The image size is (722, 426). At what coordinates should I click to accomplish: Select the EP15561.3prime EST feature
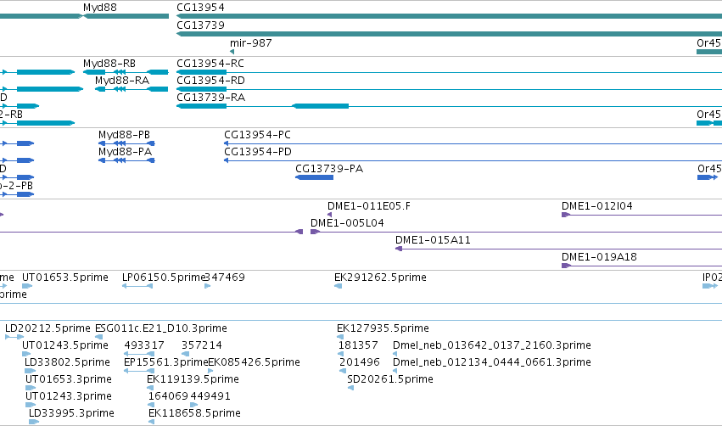coord(139,371)
